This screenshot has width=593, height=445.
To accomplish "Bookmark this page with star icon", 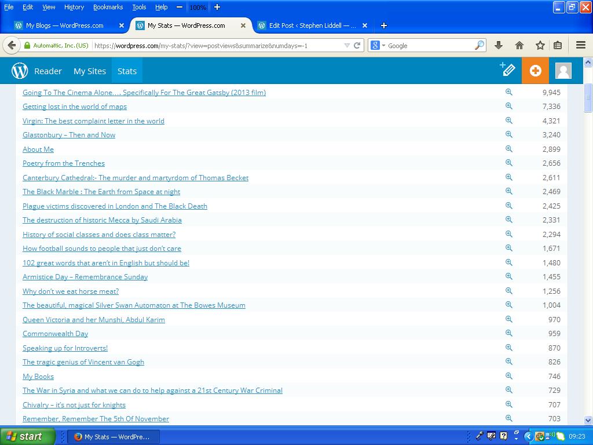I will tap(540, 45).
